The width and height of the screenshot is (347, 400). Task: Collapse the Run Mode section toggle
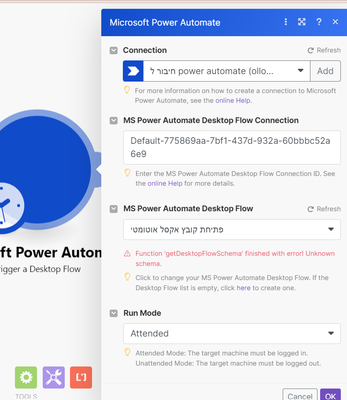tap(114, 313)
